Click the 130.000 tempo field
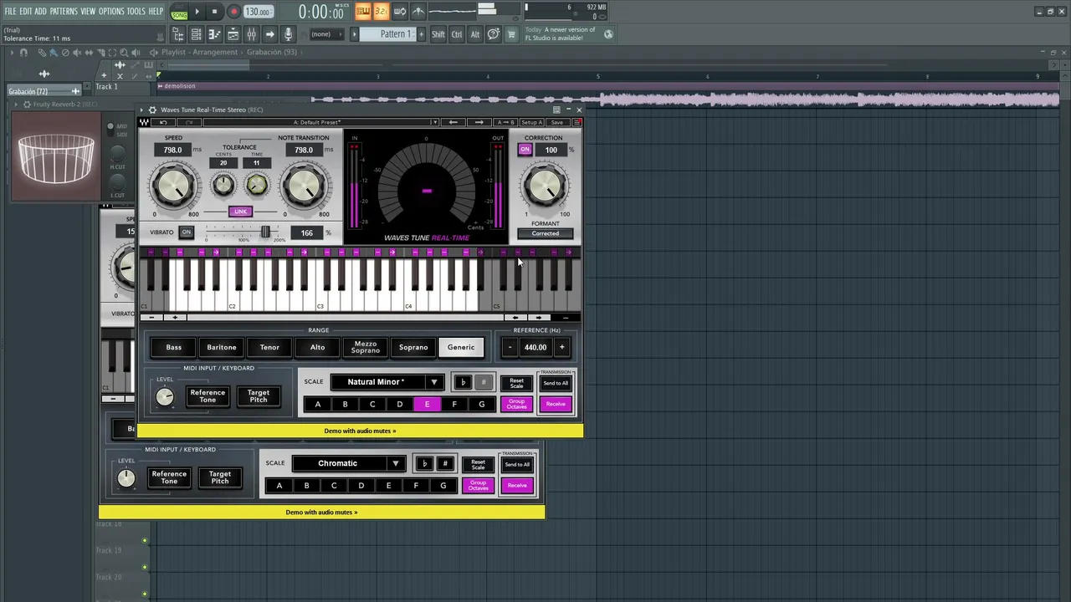The width and height of the screenshot is (1071, 602). pos(259,12)
